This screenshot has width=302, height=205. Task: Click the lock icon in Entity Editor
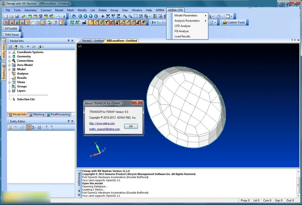(10, 127)
